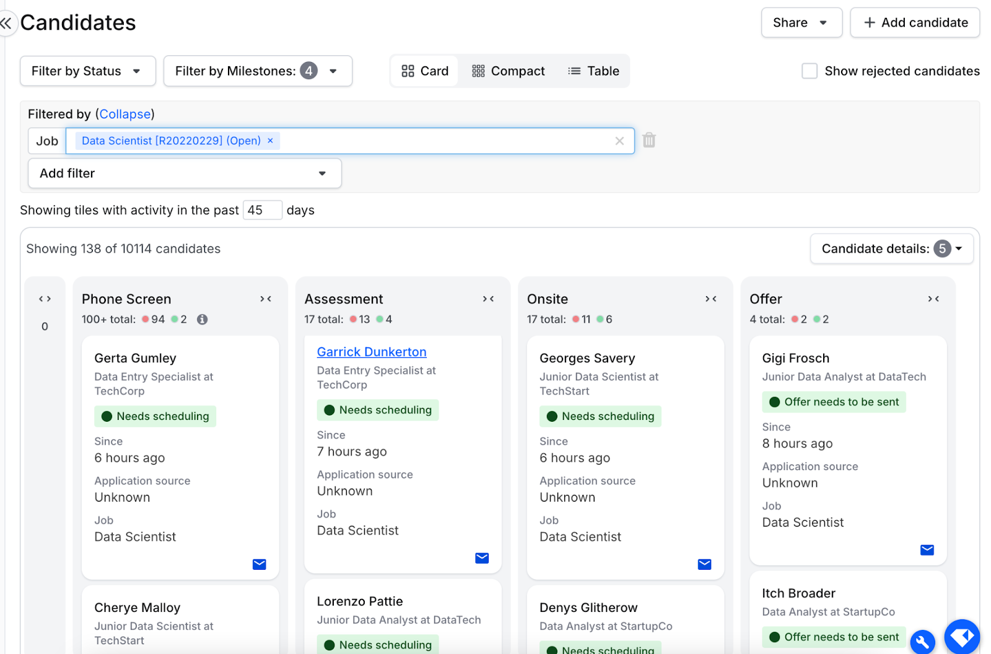
Task: Remove the Data Scientist filter tag
Action: (270, 141)
